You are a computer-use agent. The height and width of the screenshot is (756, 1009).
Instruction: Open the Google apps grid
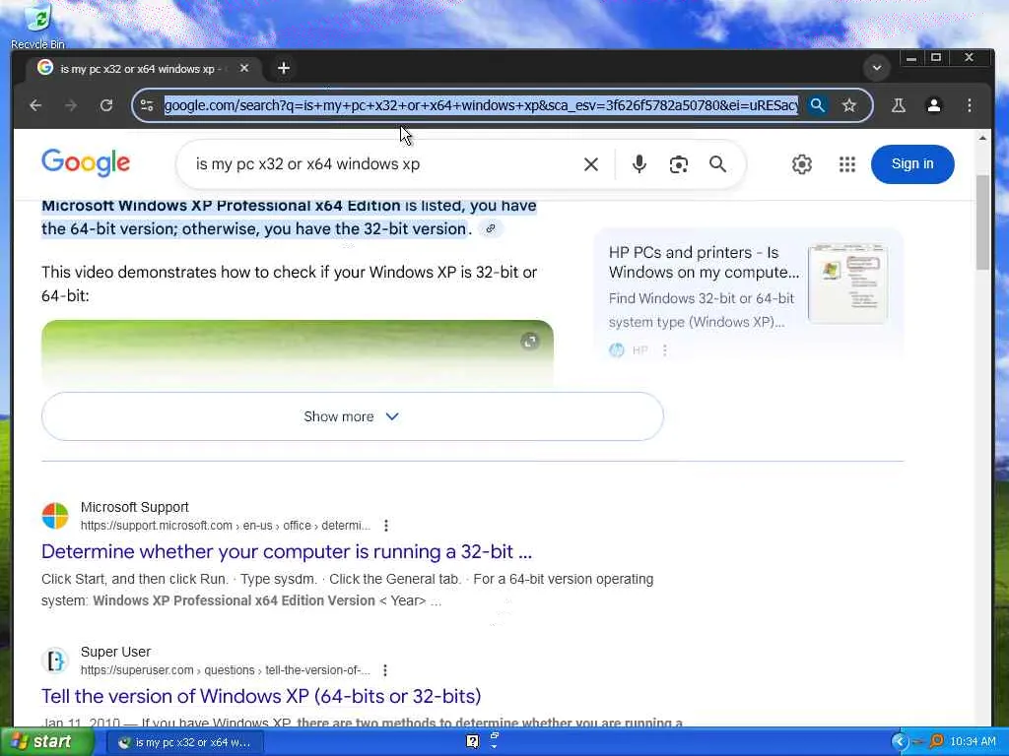click(847, 164)
